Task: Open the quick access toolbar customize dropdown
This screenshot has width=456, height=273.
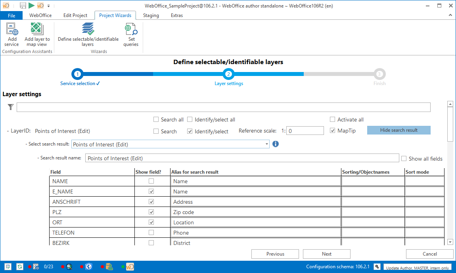Action: point(48,6)
